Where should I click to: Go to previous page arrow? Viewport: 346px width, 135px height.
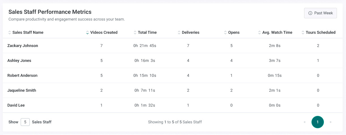[x=305, y=122]
